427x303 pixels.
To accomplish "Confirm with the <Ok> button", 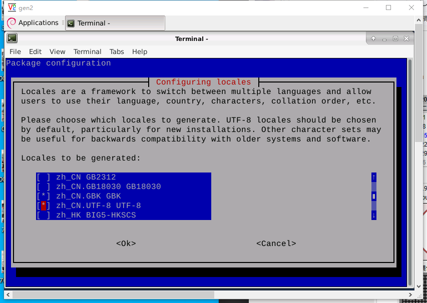I will click(x=126, y=243).
